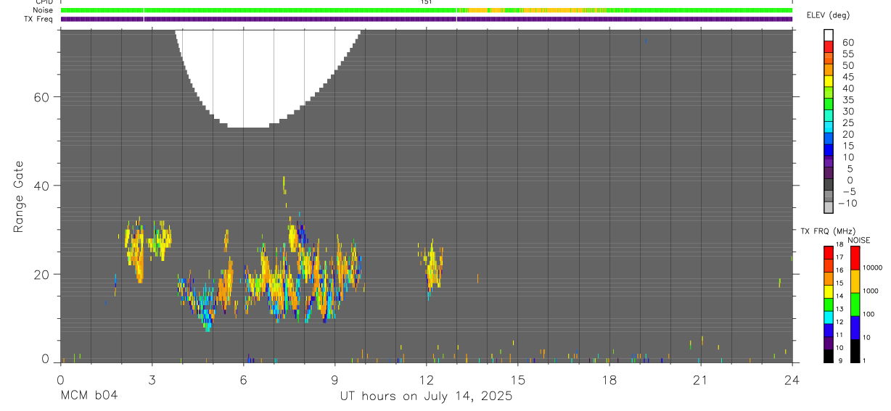Click the 60 label on ELEV colorbar
This screenshot has height=411, width=891.
pos(847,43)
